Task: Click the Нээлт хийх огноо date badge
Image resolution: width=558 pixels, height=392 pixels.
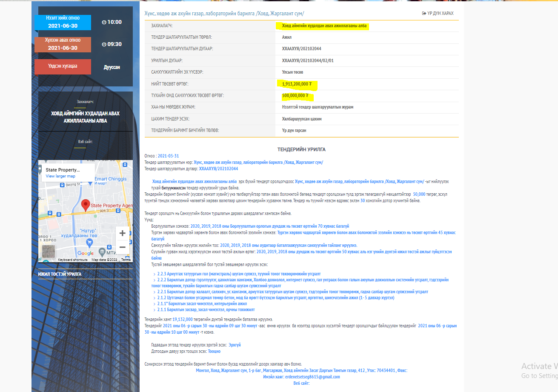Action: coord(63,23)
